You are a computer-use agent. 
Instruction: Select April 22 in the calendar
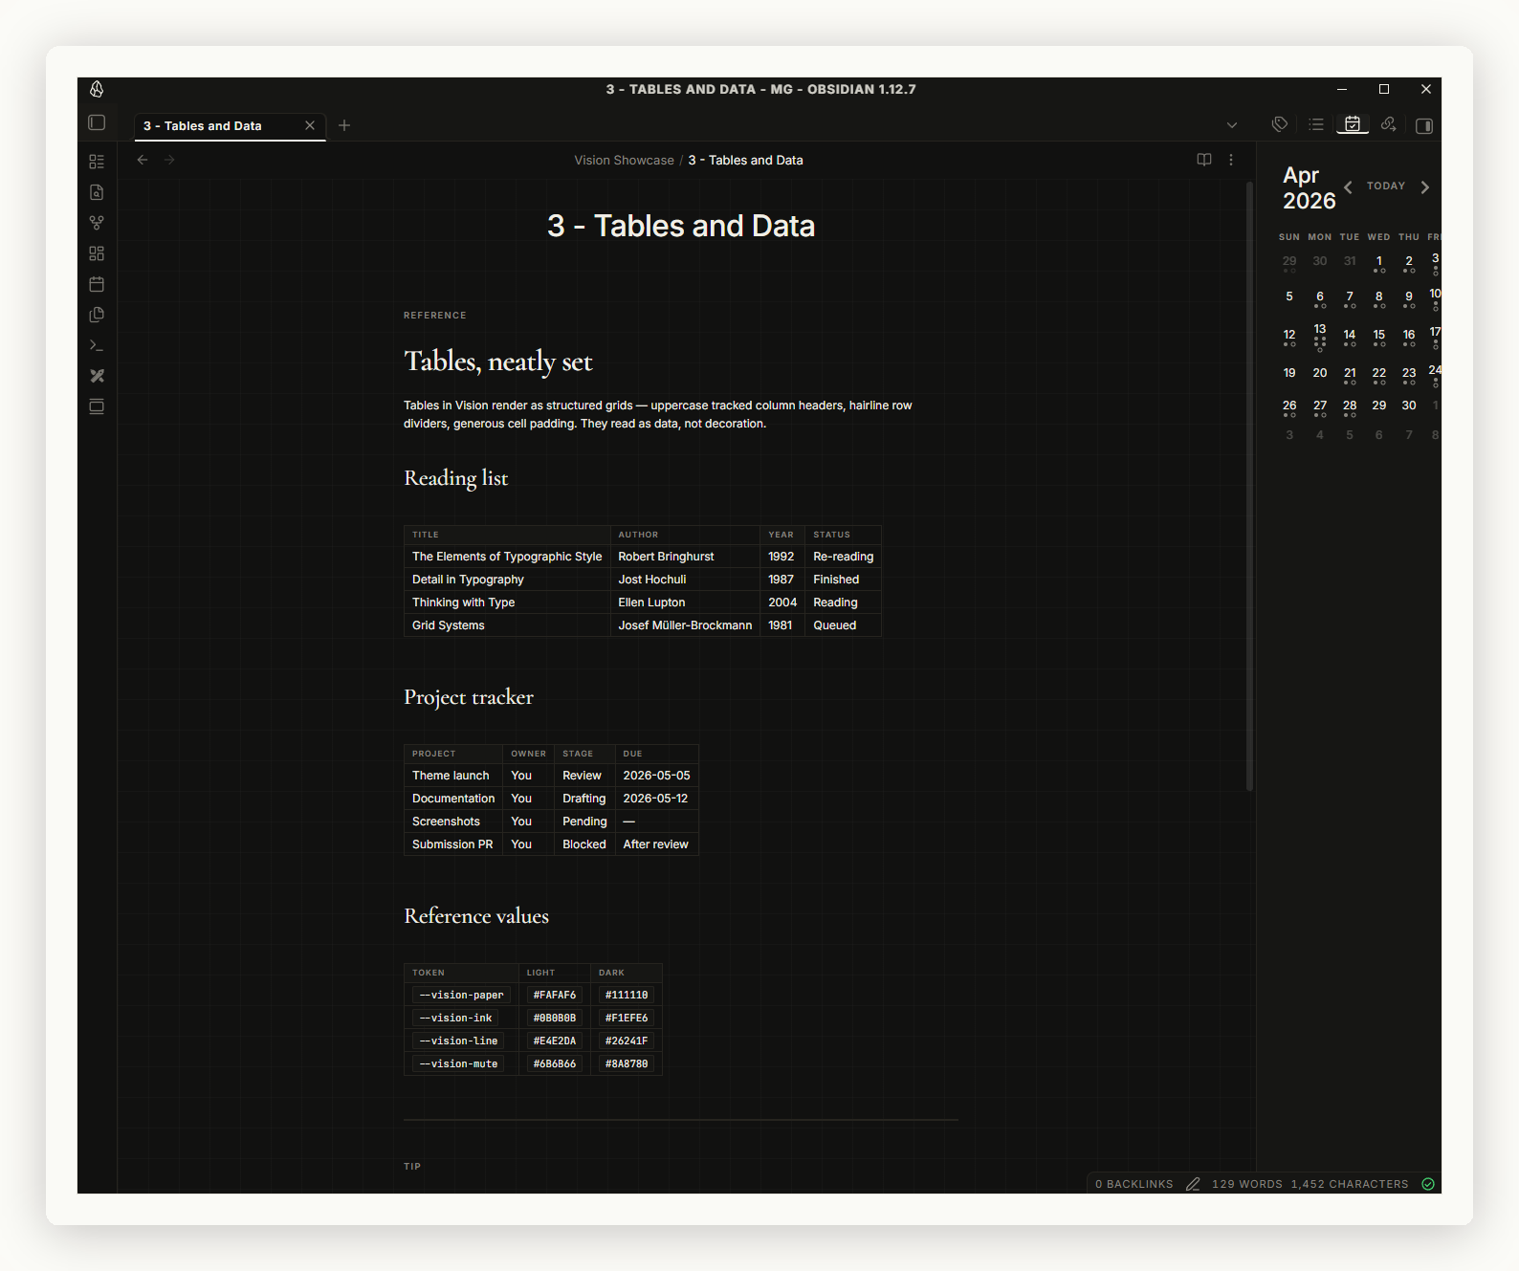pos(1379,375)
